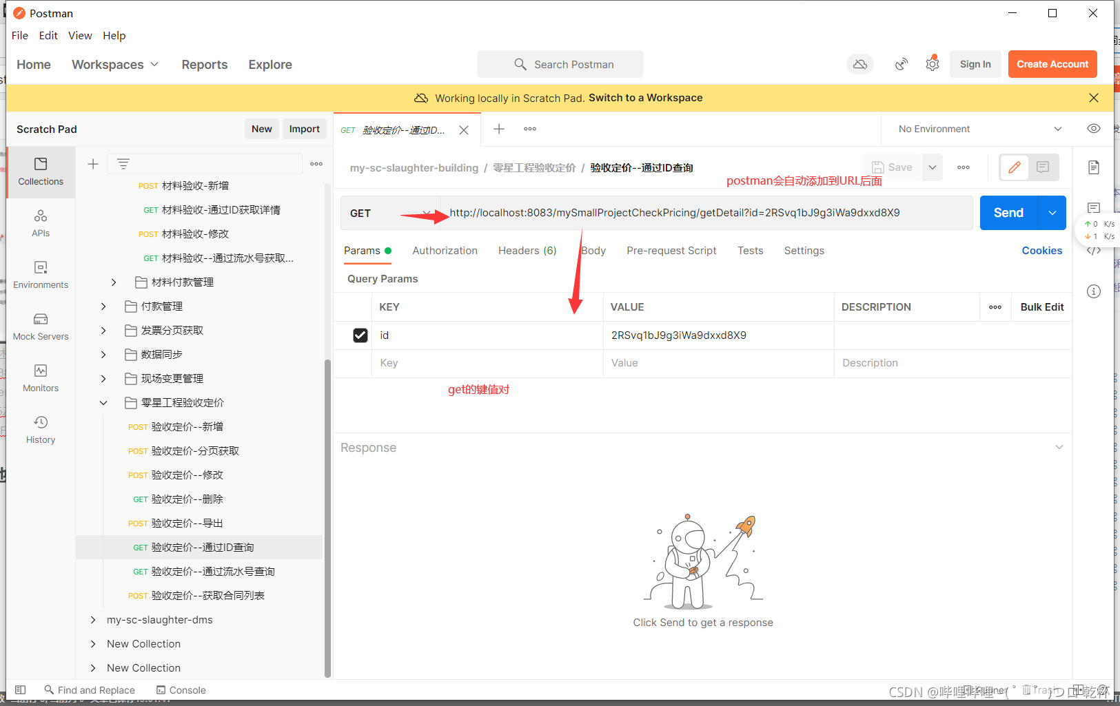This screenshot has height=706, width=1120.
Task: Open request info icon in right sidebar
Action: 1094,291
